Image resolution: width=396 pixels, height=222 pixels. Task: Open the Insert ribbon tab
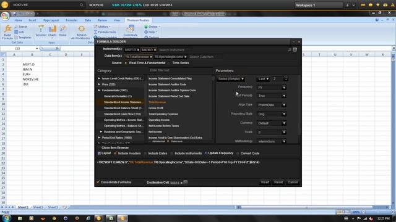[x=32, y=20]
